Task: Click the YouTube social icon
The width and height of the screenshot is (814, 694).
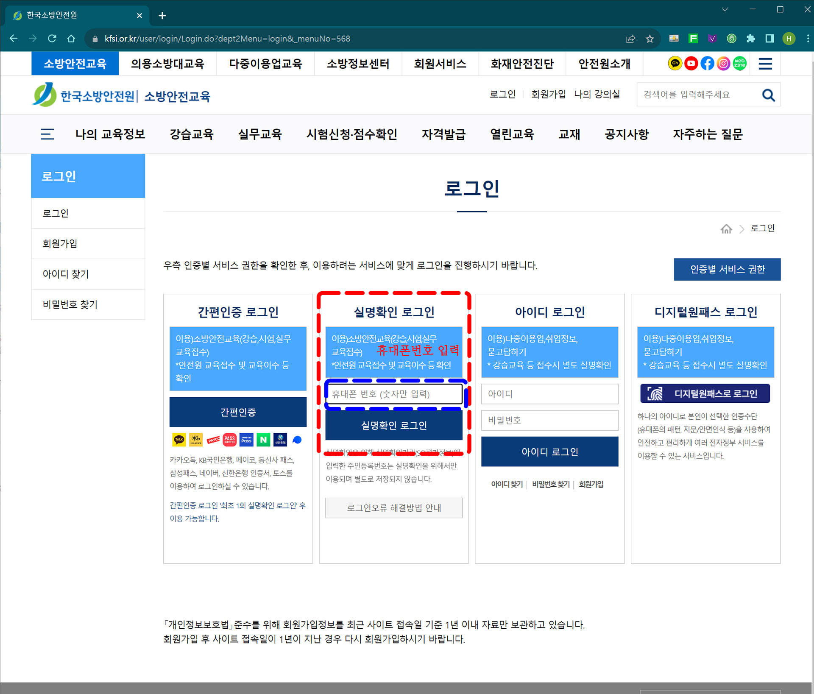Action: [x=691, y=64]
